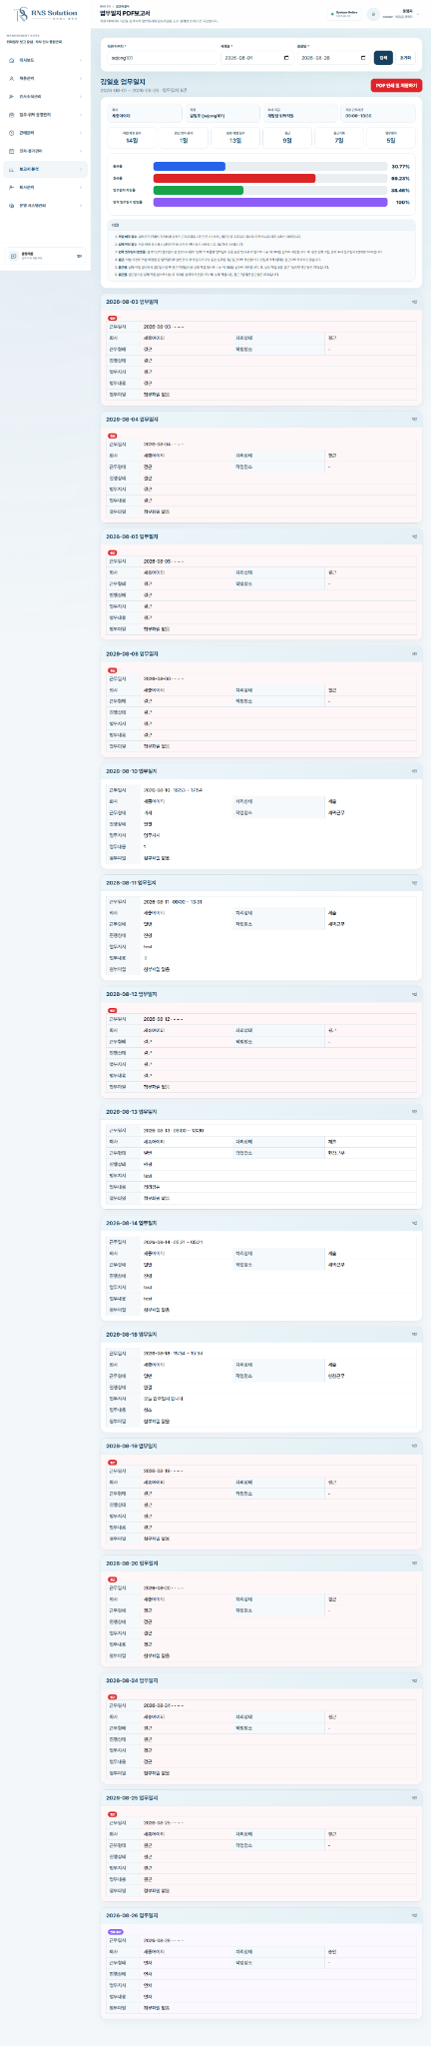Click the blue 30.77% progress bar
This screenshot has height=2046, width=431.
pyautogui.click(x=190, y=166)
